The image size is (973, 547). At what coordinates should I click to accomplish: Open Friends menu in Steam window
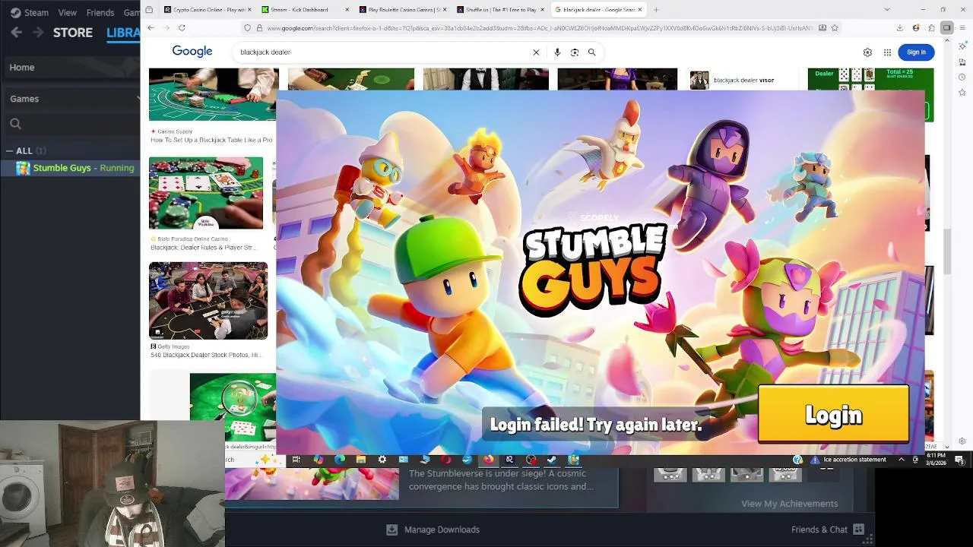[x=100, y=12]
